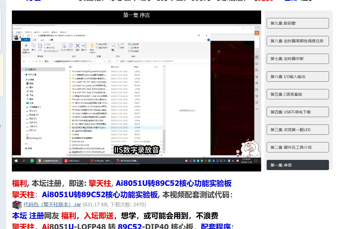Image resolution: width=337 pixels, height=229 pixels.
Task: Click the taskbar search magnifier in the video
Action: click(24, 161)
